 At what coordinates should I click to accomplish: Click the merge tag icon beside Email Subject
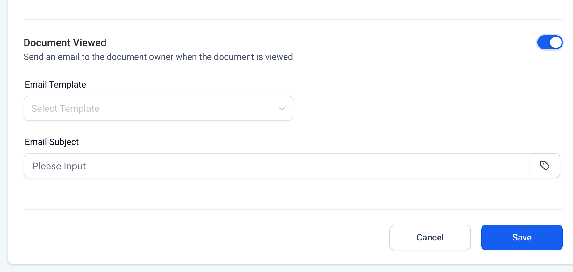[545, 166]
